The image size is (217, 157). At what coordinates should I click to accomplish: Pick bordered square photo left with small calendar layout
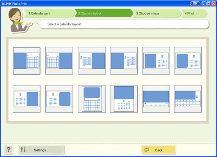click(156, 61)
